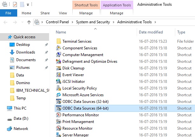Open the File menu
195x137 pixels.
(9, 13)
